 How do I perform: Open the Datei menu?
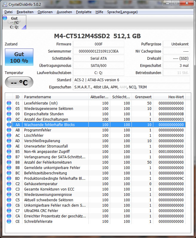pos(8,12)
